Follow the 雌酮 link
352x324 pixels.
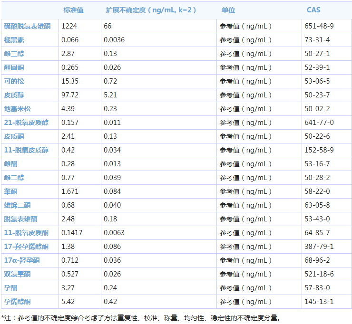(x=10, y=164)
